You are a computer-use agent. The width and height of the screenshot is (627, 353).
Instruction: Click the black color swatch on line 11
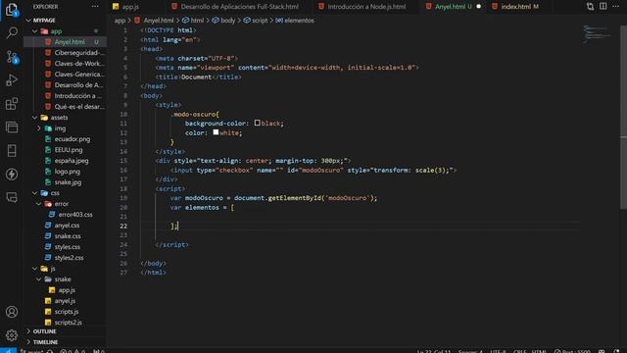(257, 123)
